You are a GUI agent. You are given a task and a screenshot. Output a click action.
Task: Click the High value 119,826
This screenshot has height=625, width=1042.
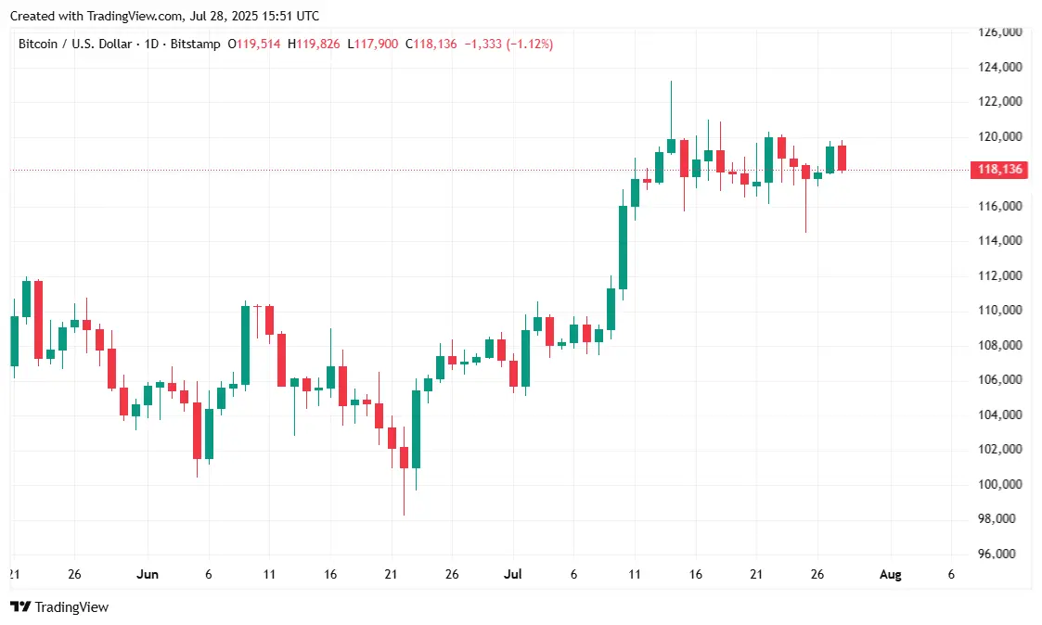pyautogui.click(x=318, y=44)
